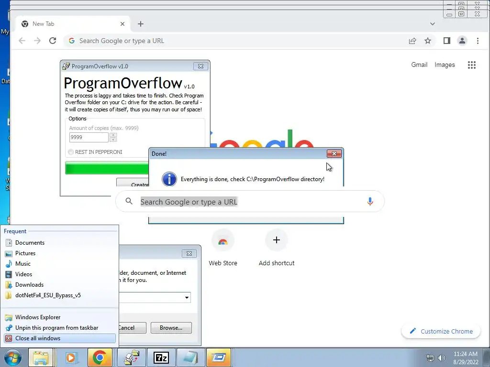The width and height of the screenshot is (490, 367).
Task: Click the Customize Chrome button
Action: [x=441, y=331]
